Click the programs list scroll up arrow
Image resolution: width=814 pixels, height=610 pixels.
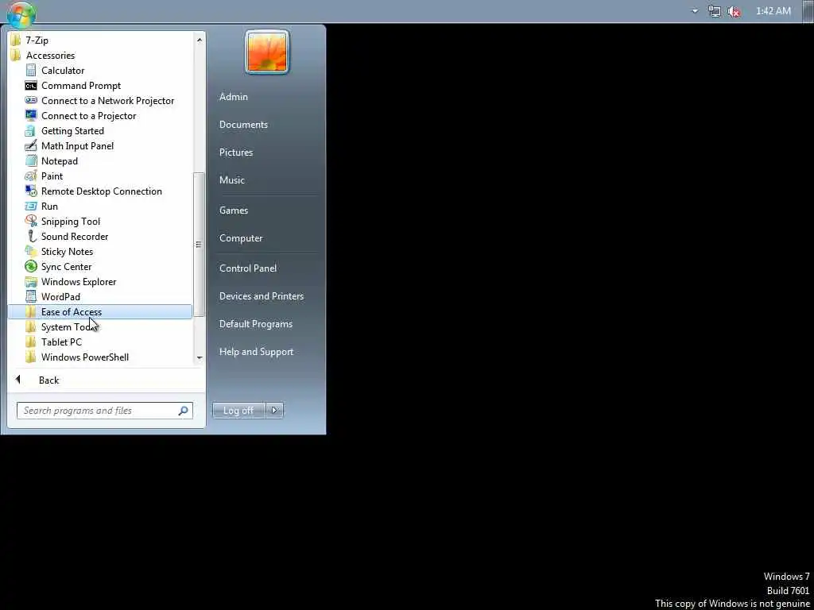point(200,40)
